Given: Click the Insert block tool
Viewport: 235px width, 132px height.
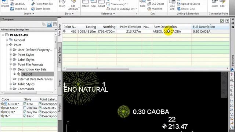Looking at the screenshot, I should 62,4.
